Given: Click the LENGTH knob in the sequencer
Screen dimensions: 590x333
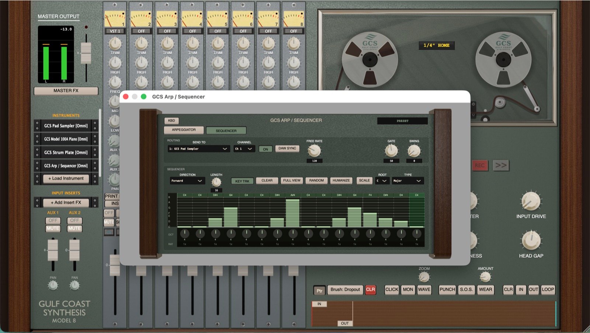Looking at the screenshot, I should (216, 182).
